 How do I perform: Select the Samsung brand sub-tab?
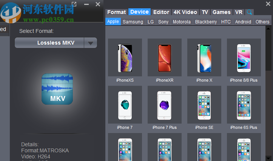coord(133,22)
